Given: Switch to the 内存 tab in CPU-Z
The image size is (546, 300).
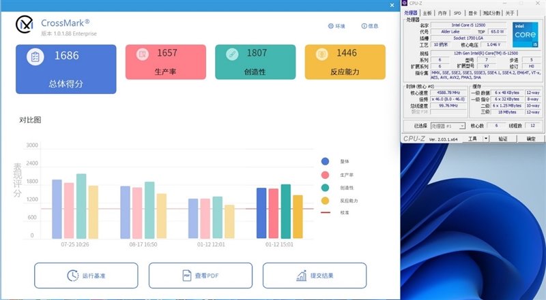Looking at the screenshot, I should pyautogui.click(x=442, y=13).
